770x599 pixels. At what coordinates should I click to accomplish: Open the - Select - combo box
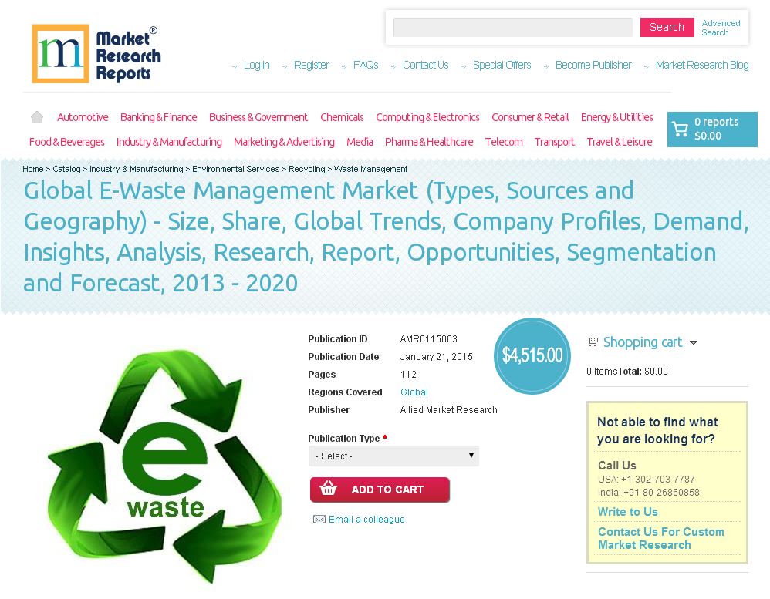(x=393, y=456)
